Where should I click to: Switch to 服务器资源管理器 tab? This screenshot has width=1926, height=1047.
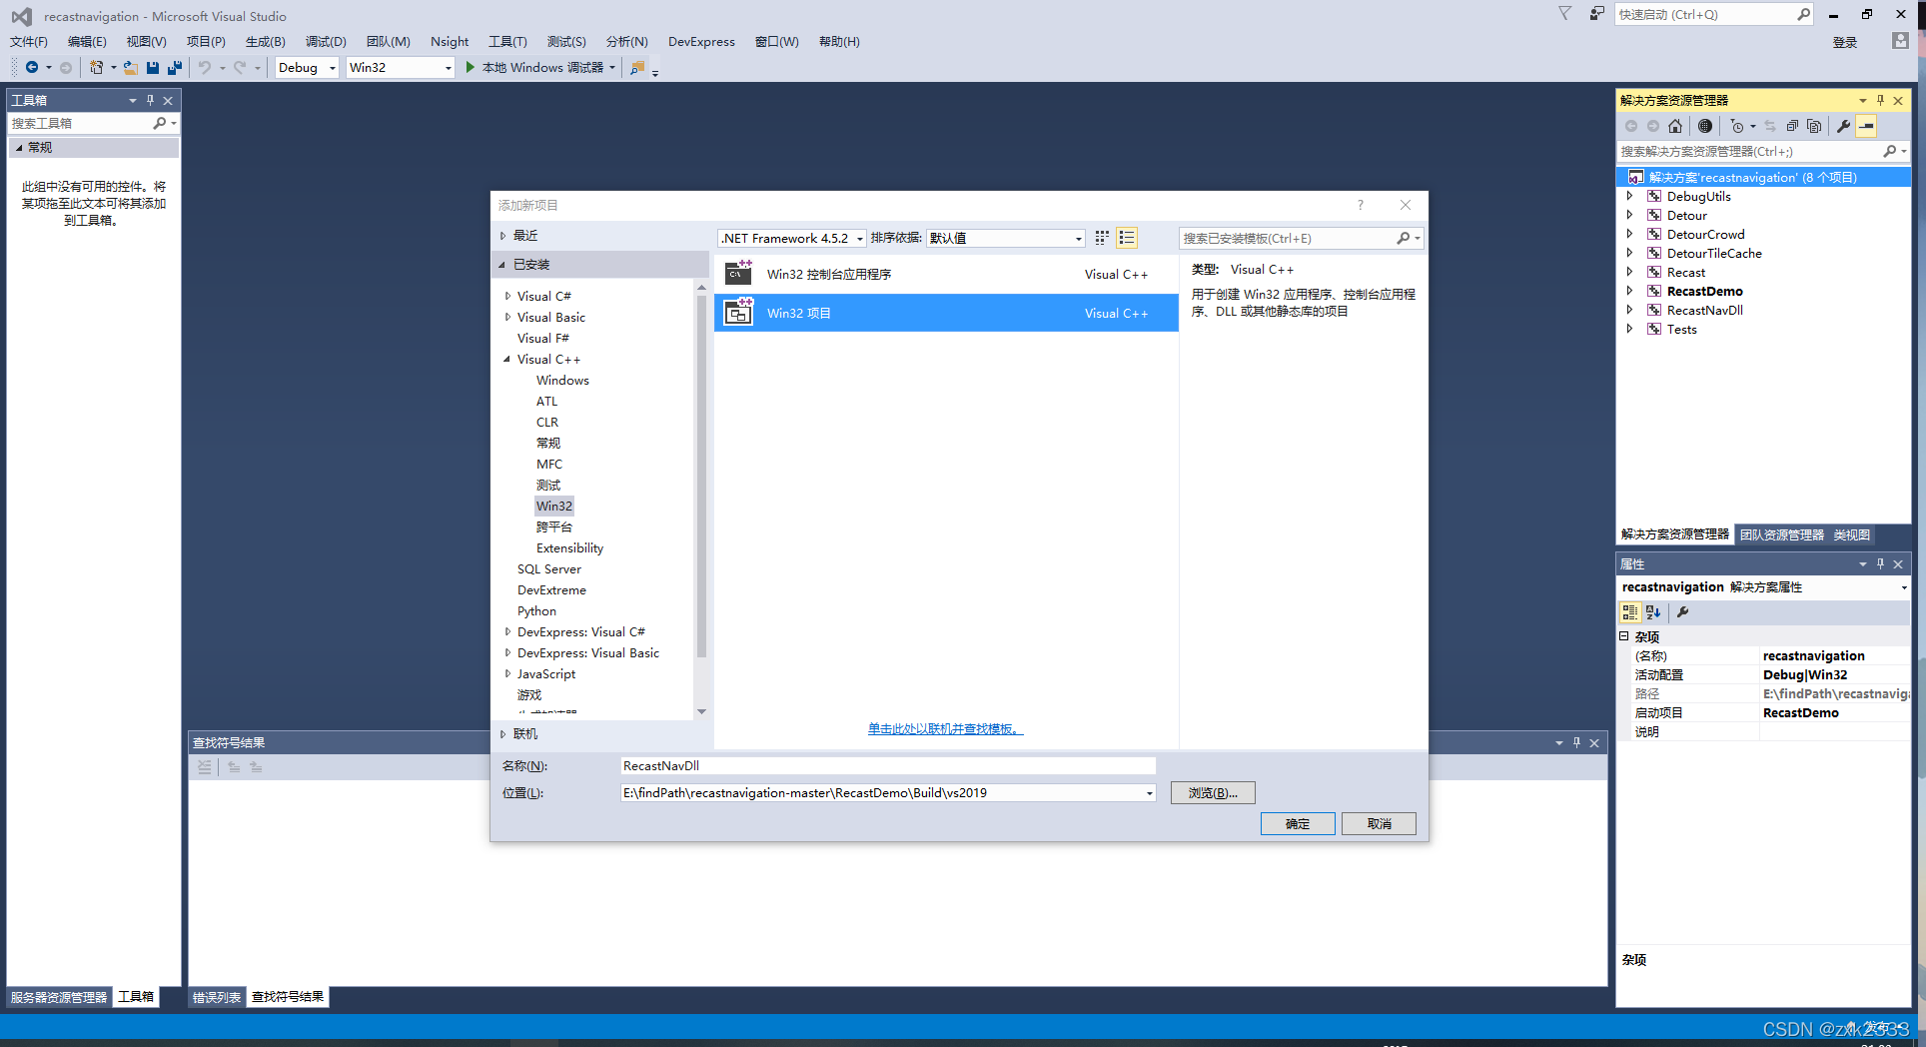click(x=59, y=997)
